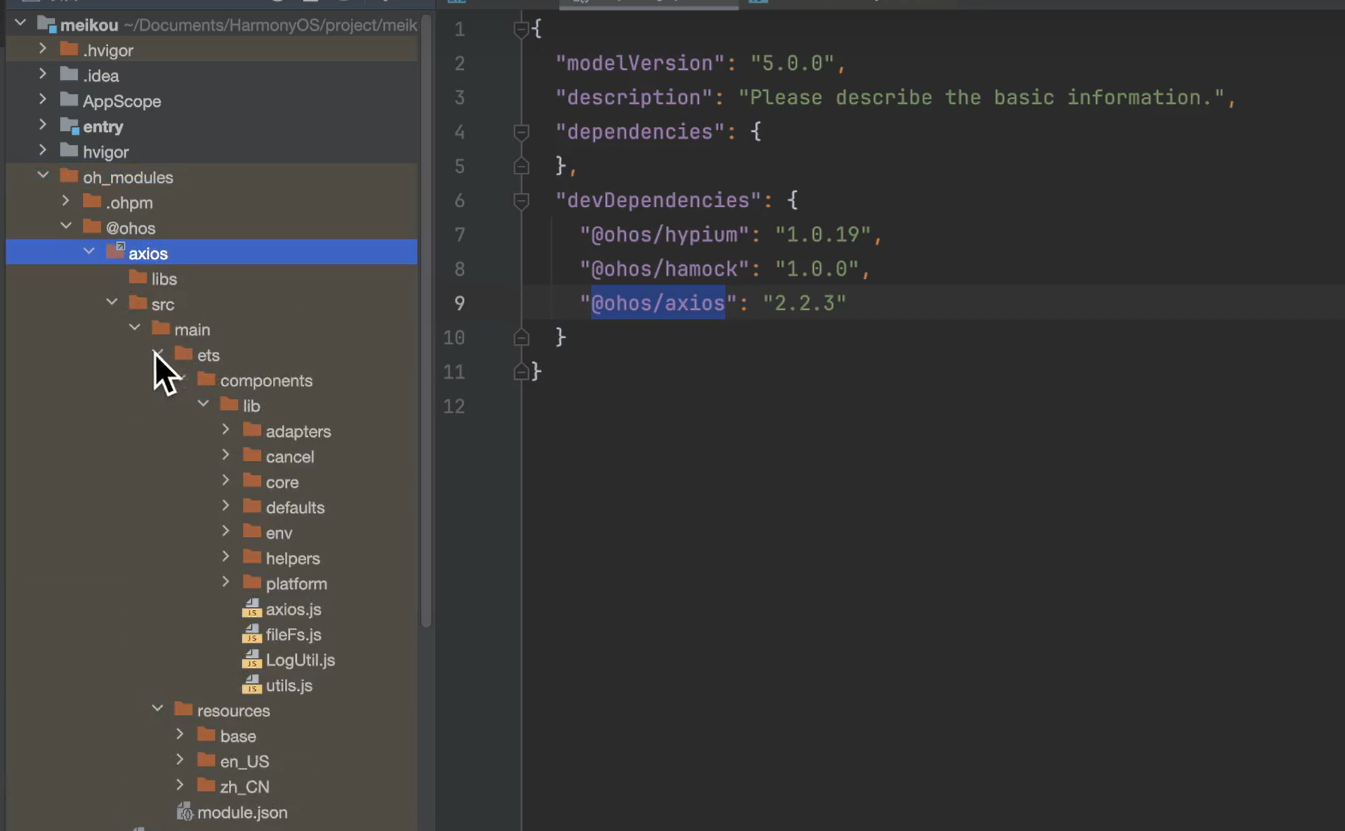Expand the AppScope folder
This screenshot has height=831, width=1345.
click(43, 100)
